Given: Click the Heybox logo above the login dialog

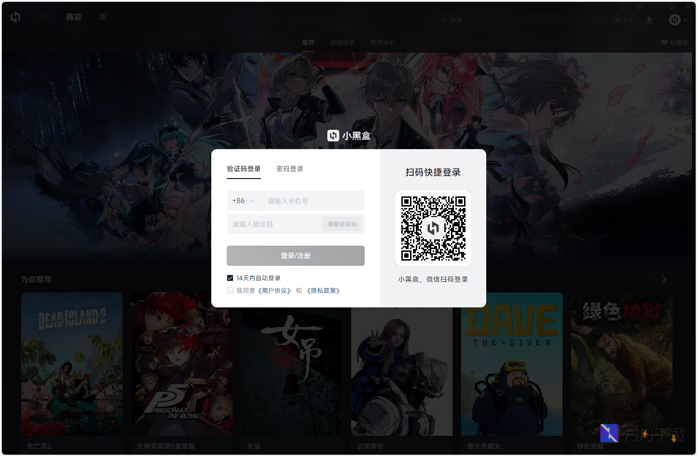Looking at the screenshot, I should pyautogui.click(x=333, y=136).
